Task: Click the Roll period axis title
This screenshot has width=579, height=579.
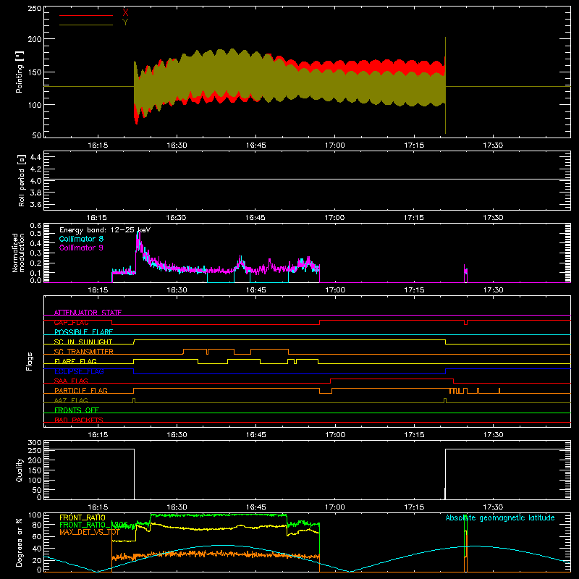Action: pyautogui.click(x=22, y=180)
